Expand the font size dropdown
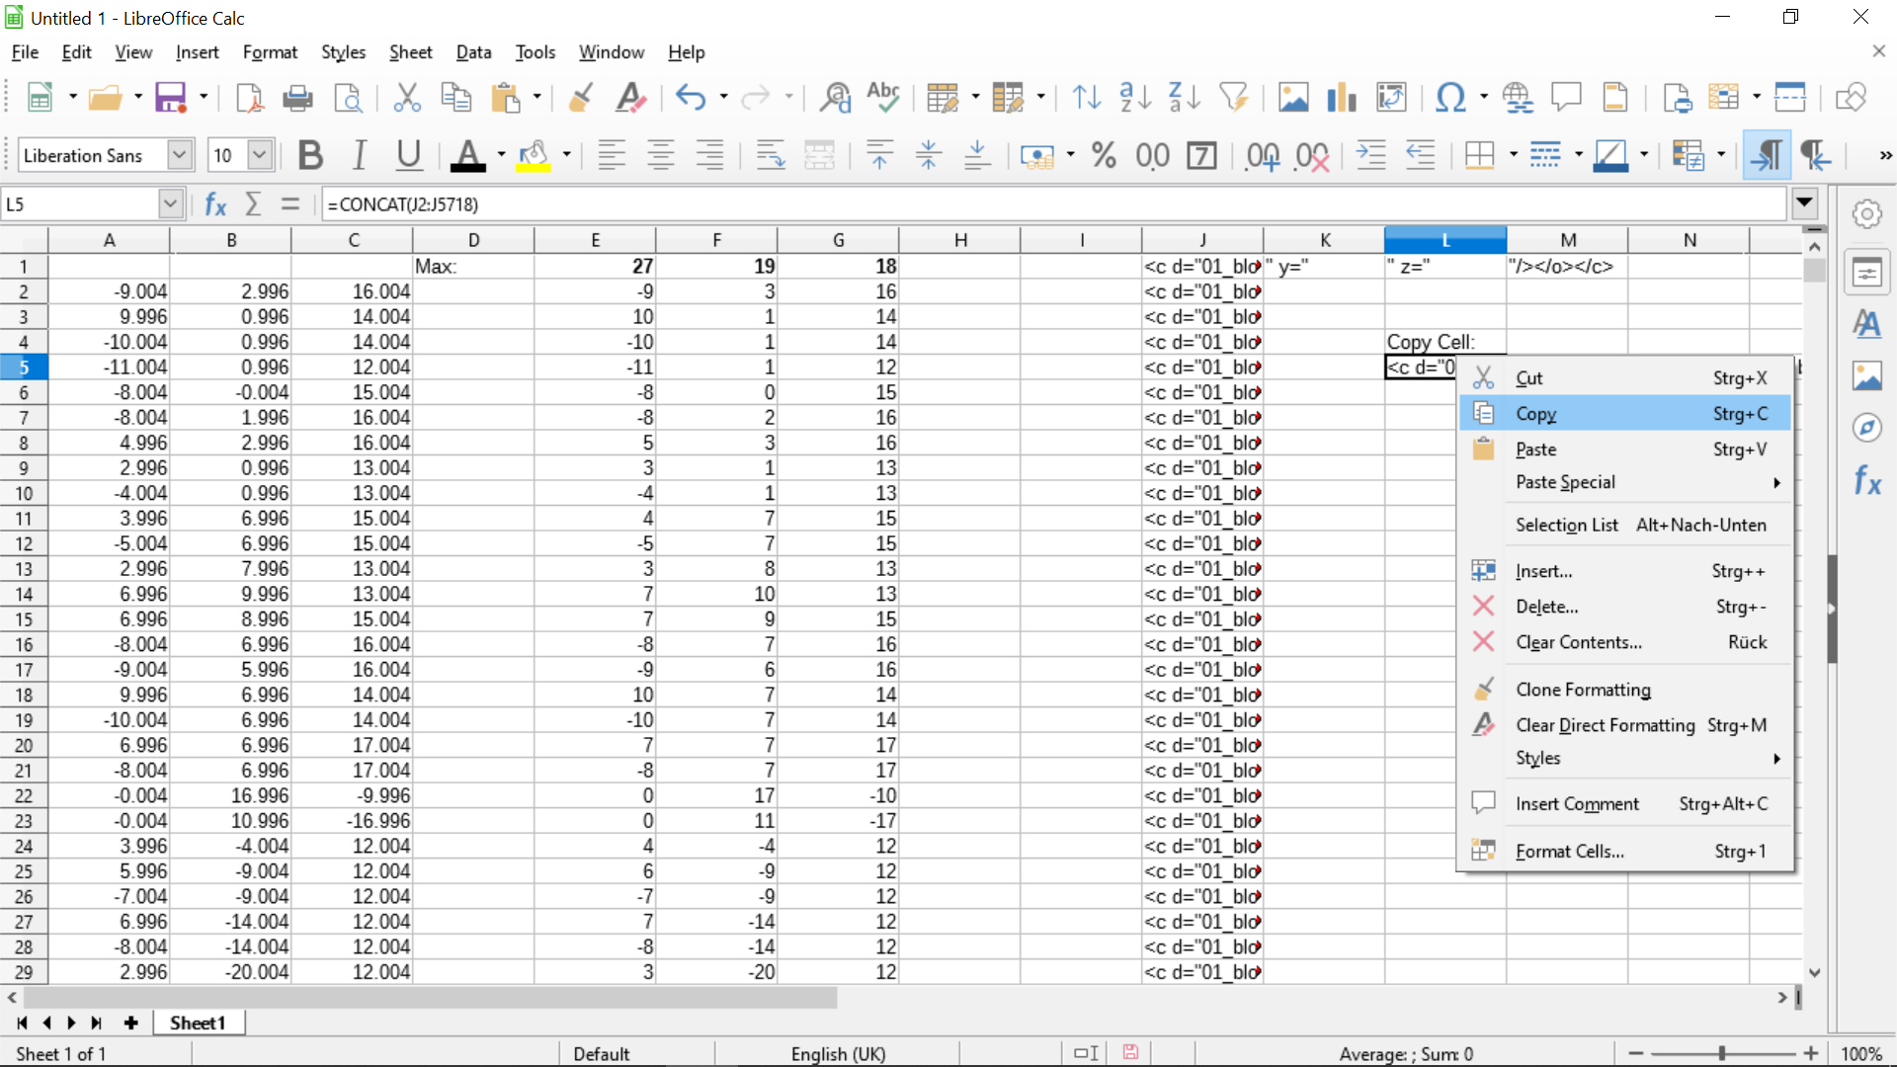 click(x=260, y=155)
